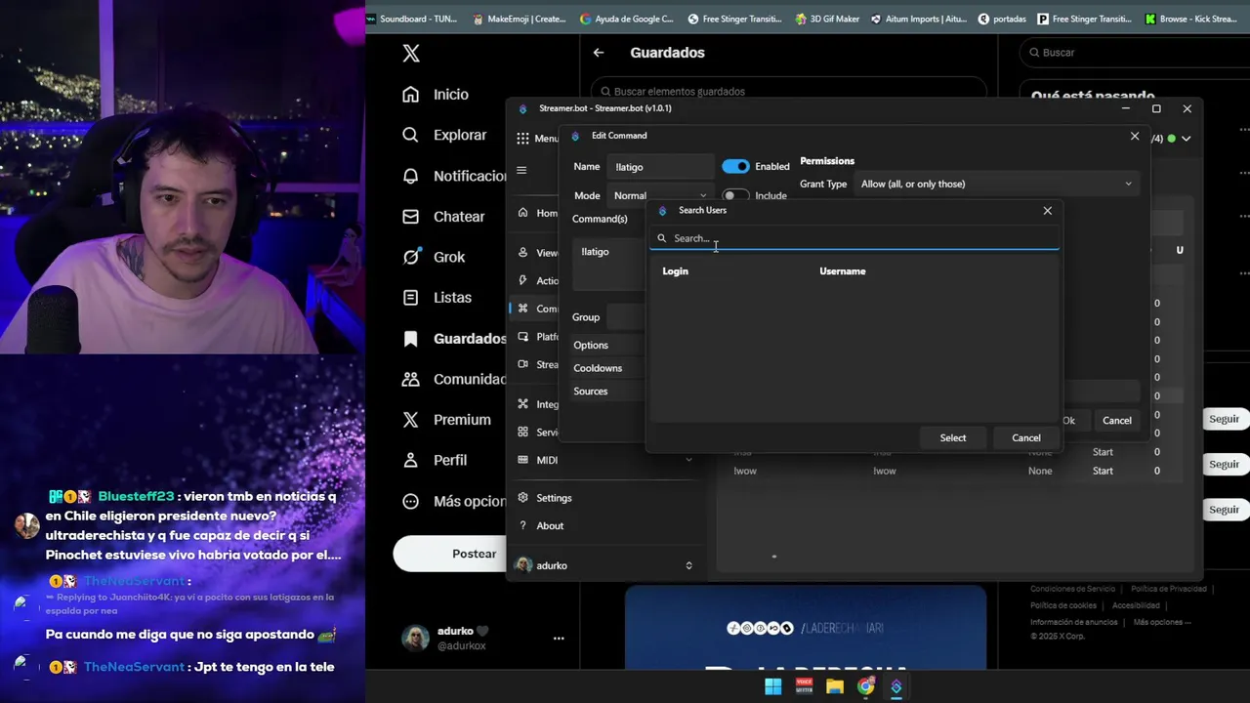
Task: Open Streamer.bot Home icon
Action: pos(523,213)
